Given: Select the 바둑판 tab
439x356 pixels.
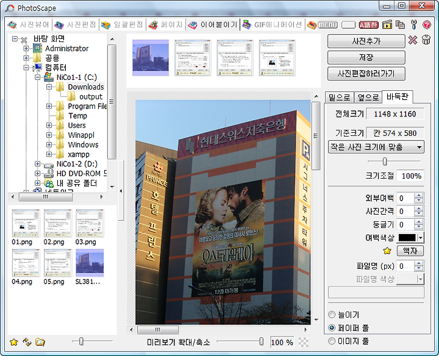Looking at the screenshot, I should tap(398, 96).
